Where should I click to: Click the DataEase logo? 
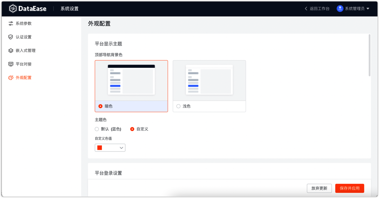(28, 9)
